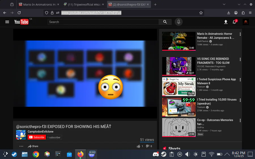Open the I Tried Installing 10,000 Viruses thumbnail
Viewport: 255px width, 159px height.
pos(179,107)
